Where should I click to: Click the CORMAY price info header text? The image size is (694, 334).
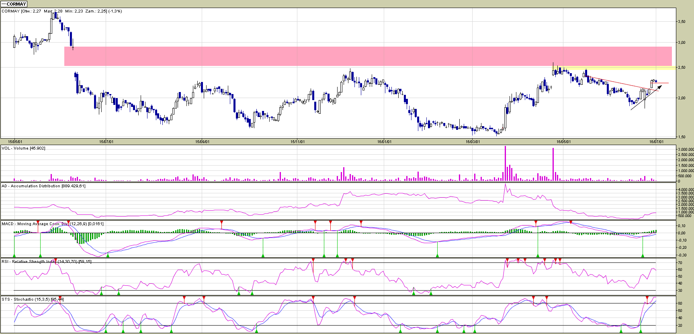pyautogui.click(x=61, y=11)
